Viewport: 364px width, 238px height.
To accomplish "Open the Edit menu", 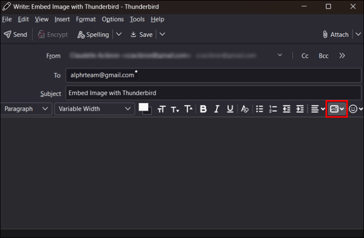I will tap(23, 19).
